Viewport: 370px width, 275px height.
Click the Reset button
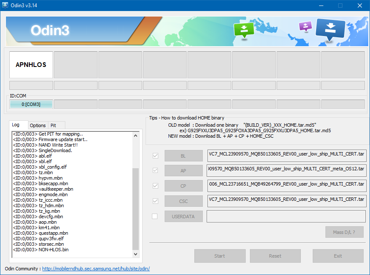pos(275,256)
